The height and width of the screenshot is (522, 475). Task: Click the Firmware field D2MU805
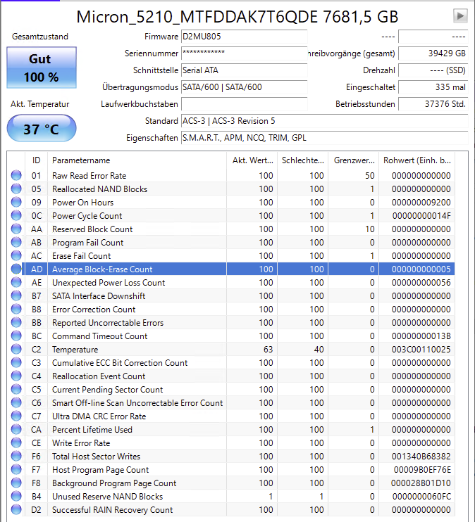tap(244, 37)
